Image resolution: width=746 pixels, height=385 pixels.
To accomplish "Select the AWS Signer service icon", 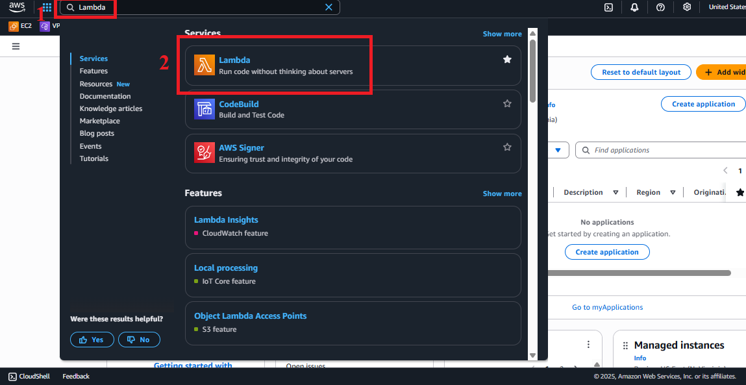I will 205,153.
